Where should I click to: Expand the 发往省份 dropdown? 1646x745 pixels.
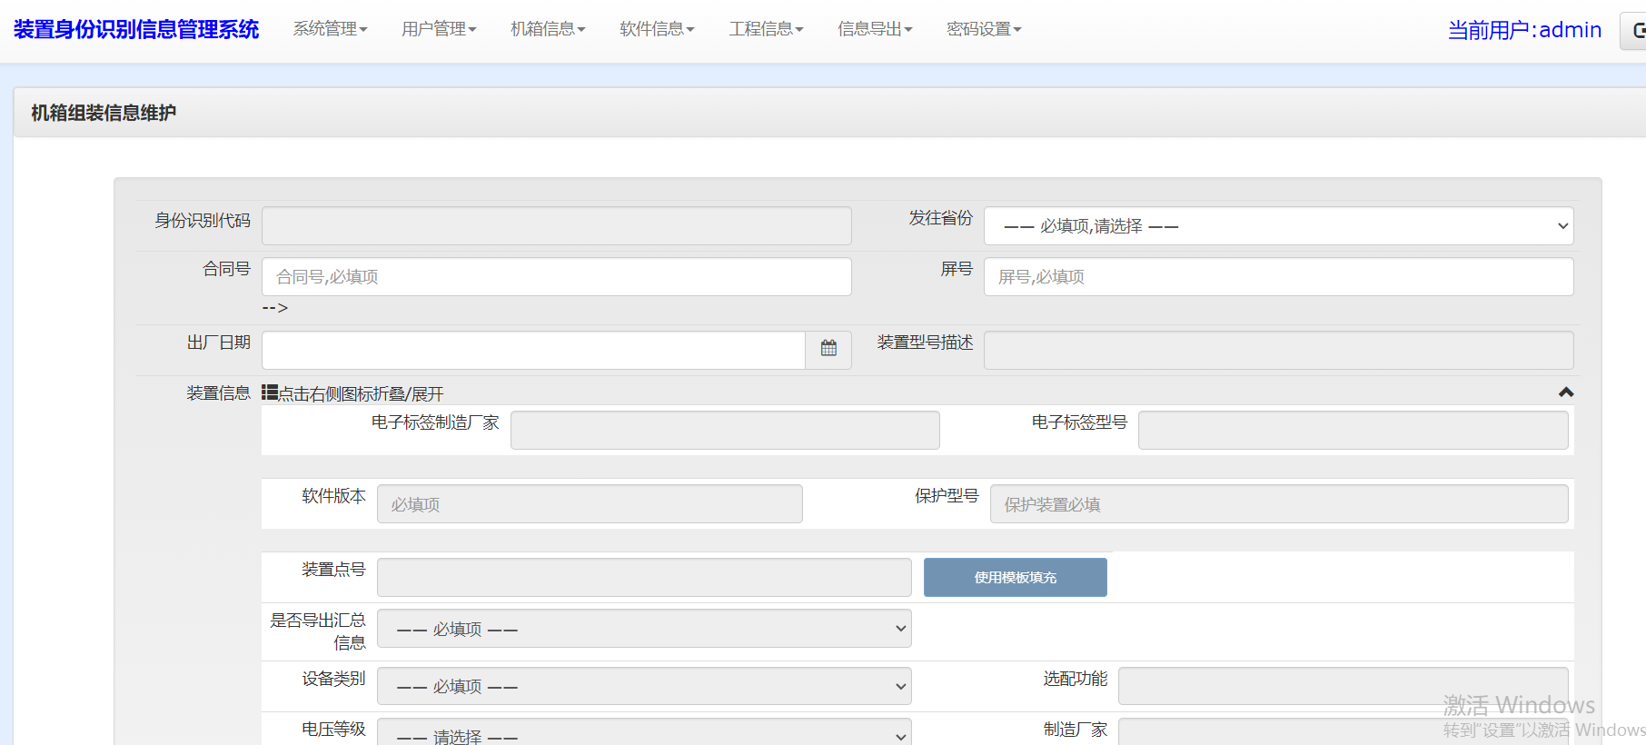[1279, 226]
